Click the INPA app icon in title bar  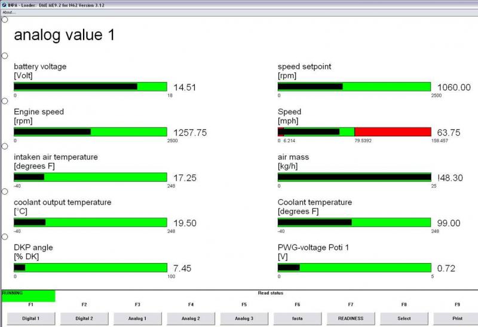coord(4,4)
